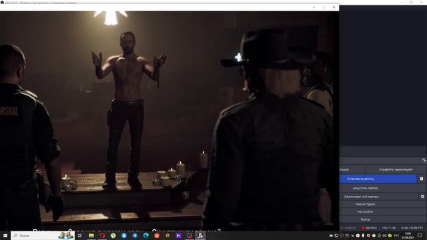Close the windowed projector preview window

click(334, 7)
